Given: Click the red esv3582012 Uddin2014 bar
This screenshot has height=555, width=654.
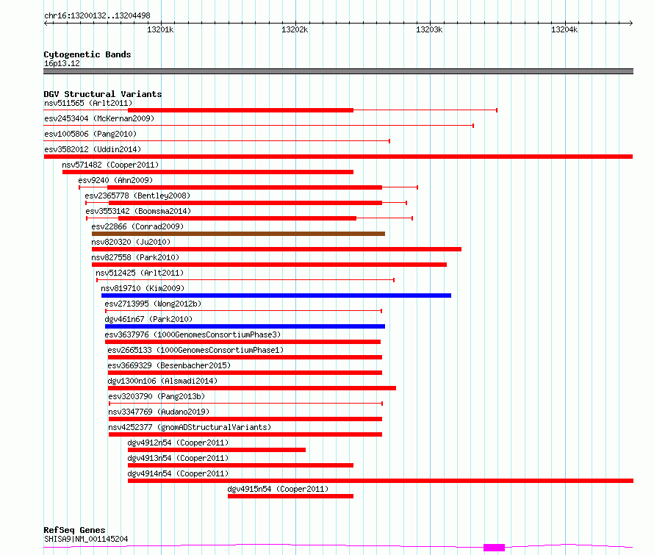Looking at the screenshot, I should pyautogui.click(x=338, y=157).
